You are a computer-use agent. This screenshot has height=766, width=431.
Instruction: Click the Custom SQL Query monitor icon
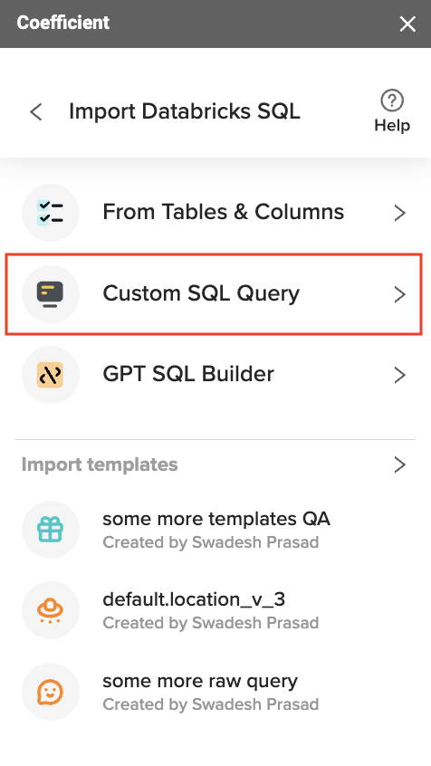(x=51, y=294)
